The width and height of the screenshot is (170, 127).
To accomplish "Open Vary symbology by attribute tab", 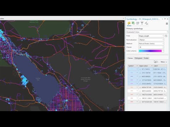I will tap(133, 23).
